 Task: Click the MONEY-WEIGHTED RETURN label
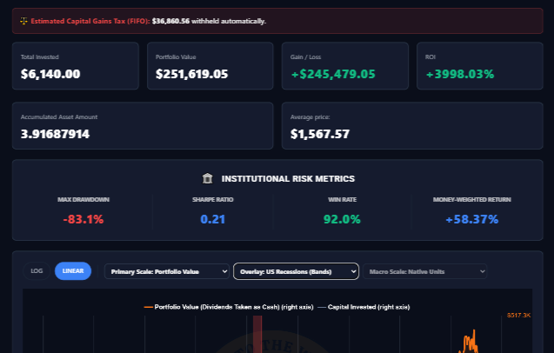coord(472,200)
